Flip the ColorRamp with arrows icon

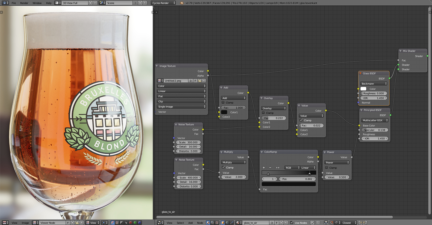point(277,167)
